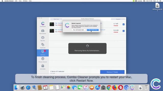Click the '2 items of 2 selected' status text
Screen dimensions: 163x91
(57, 71)
